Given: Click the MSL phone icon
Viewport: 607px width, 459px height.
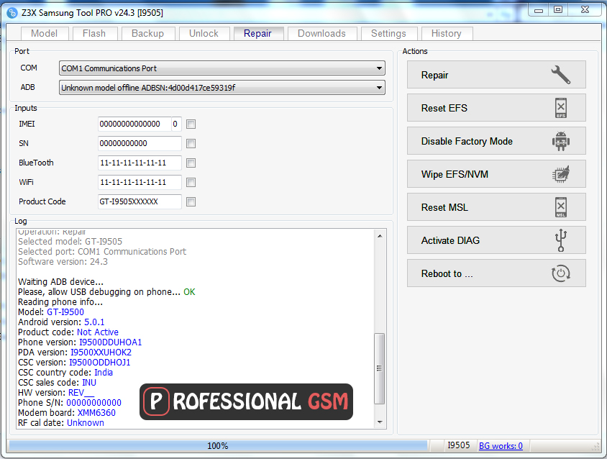Looking at the screenshot, I should tap(560, 207).
